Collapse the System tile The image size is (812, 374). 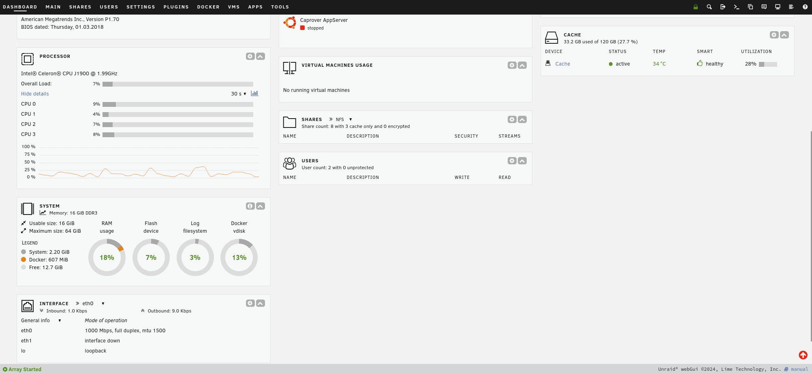[261, 206]
